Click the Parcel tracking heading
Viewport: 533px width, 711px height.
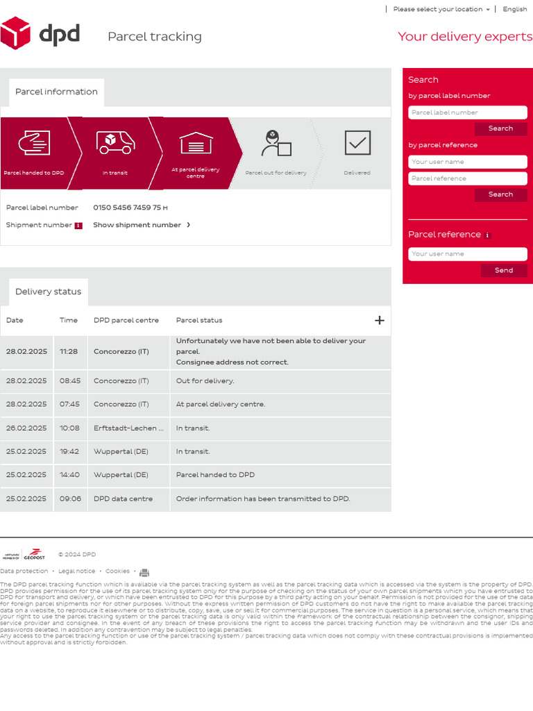[x=155, y=37]
